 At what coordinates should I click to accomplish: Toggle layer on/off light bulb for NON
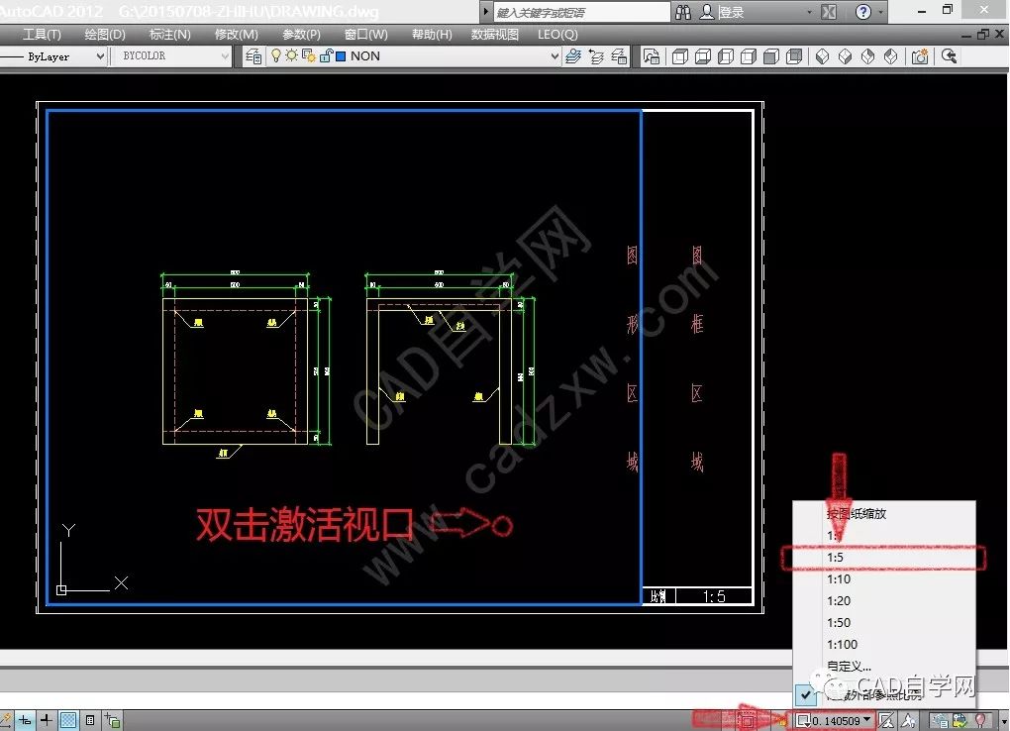275,56
